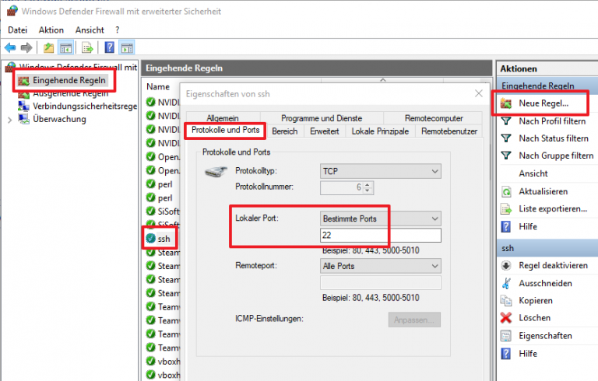Select the Protokolle und Ports tab
Viewport: 598px width, 381px height.
[x=225, y=130]
